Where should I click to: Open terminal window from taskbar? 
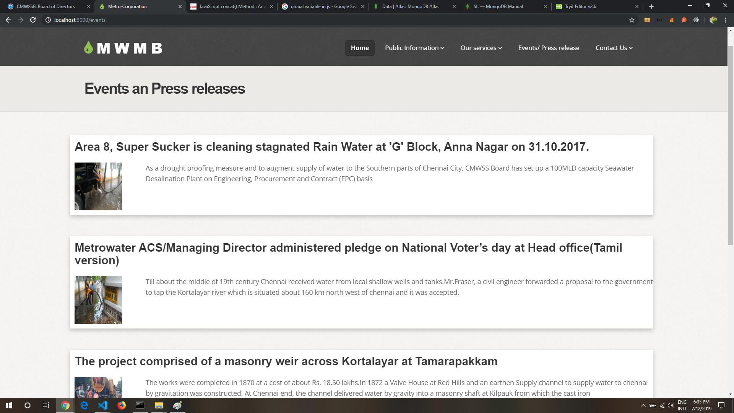pyautogui.click(x=140, y=405)
